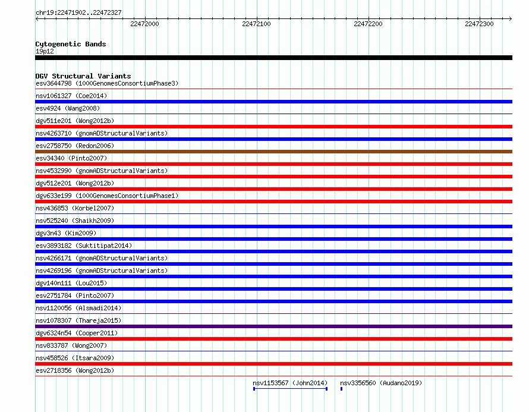Image resolution: width=529 pixels, height=412 pixels.
Task: Open nsv436853 (Korbel2007) variant details
Action: click(75, 208)
